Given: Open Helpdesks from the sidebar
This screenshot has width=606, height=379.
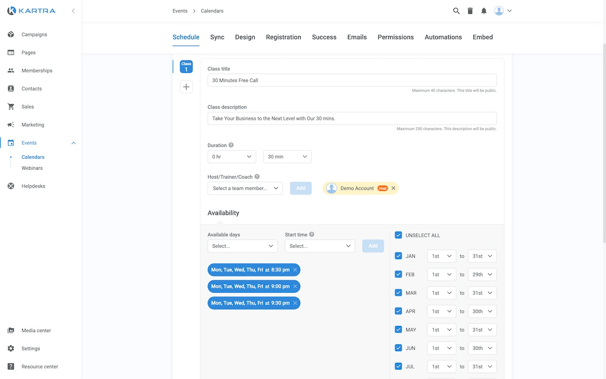Looking at the screenshot, I should tap(33, 186).
